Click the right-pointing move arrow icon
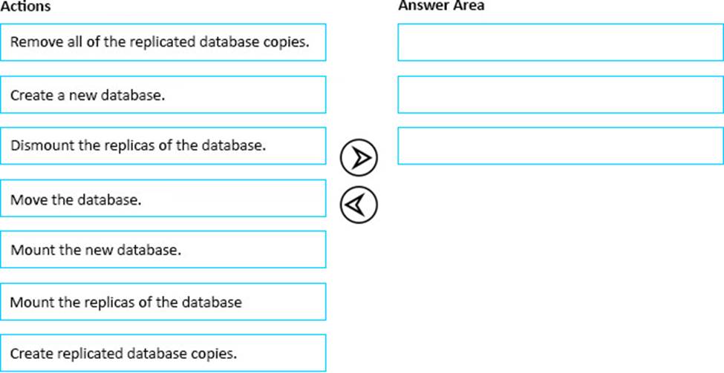 359,157
